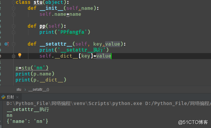Click the yellow lightbulb intention icon
The image size is (211, 128).
[20, 55]
